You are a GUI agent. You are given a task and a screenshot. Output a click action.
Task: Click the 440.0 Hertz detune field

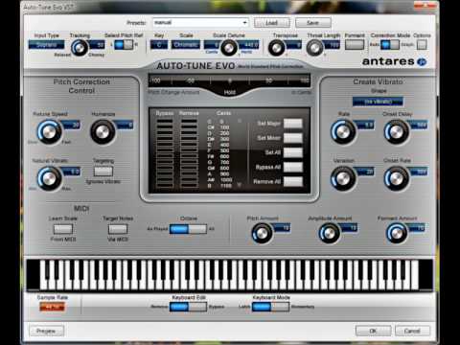[249, 45]
